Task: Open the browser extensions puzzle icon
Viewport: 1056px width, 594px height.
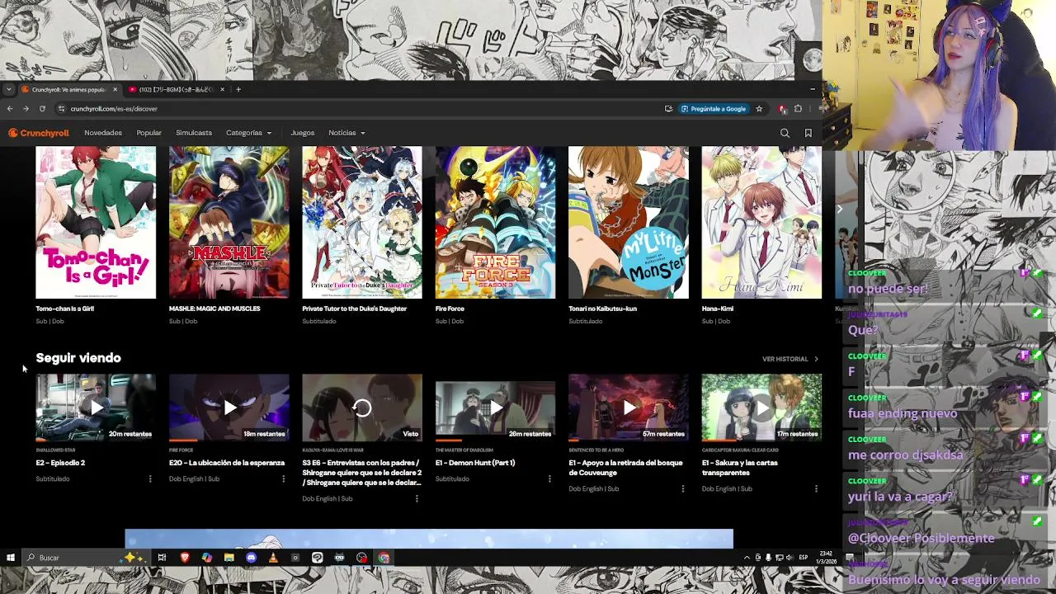Action: tap(798, 109)
